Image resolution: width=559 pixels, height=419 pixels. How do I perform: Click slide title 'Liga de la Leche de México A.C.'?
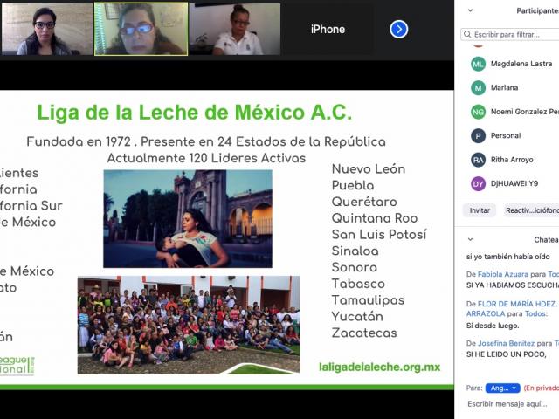(195, 113)
